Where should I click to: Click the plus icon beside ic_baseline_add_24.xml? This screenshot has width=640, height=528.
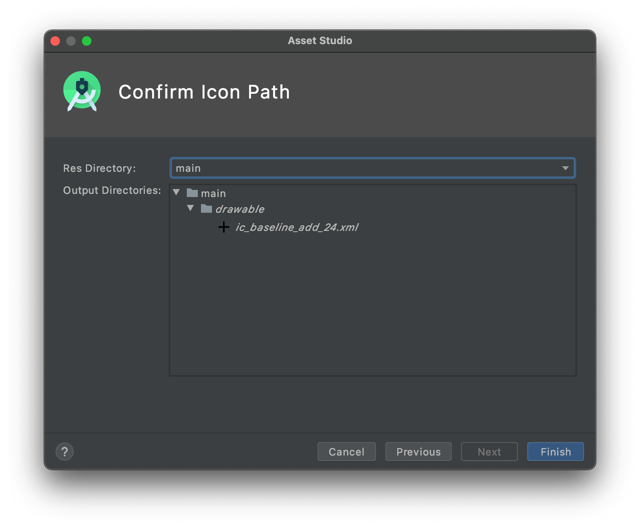point(223,227)
